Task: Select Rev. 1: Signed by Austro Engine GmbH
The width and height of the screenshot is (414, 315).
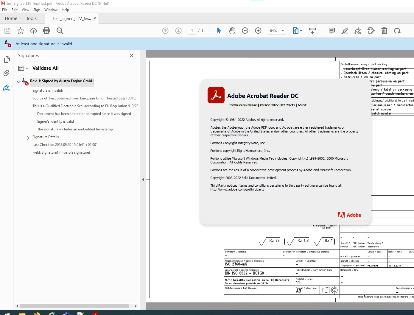Action: 62,81
